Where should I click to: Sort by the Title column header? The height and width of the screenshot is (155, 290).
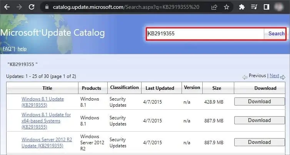(x=42, y=88)
